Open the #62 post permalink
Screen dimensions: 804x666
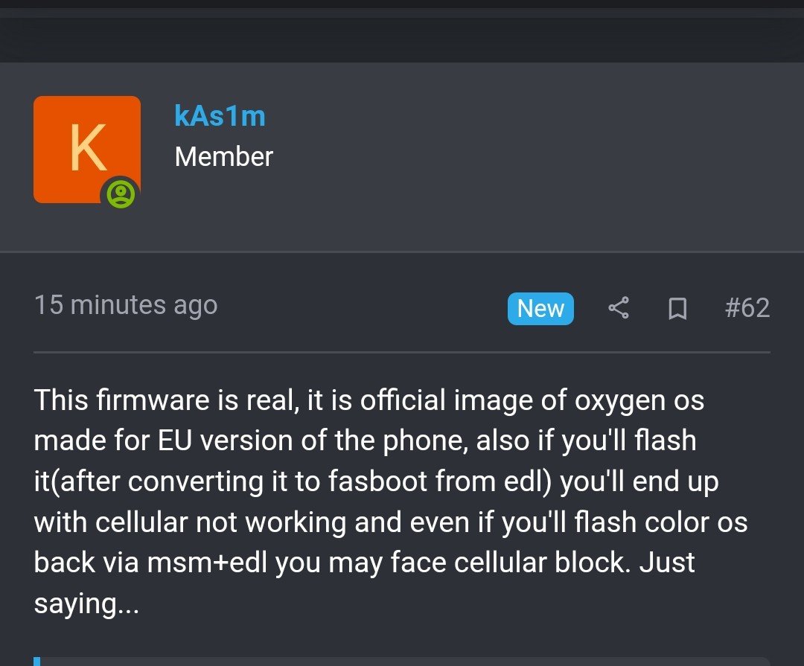coord(747,308)
